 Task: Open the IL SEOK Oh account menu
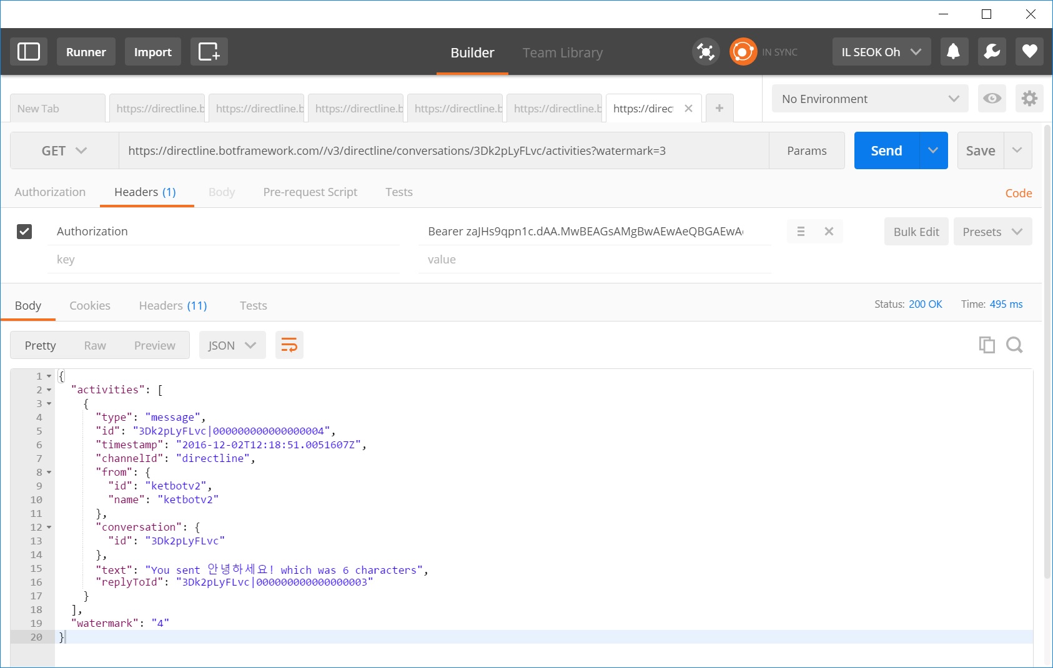click(x=881, y=52)
